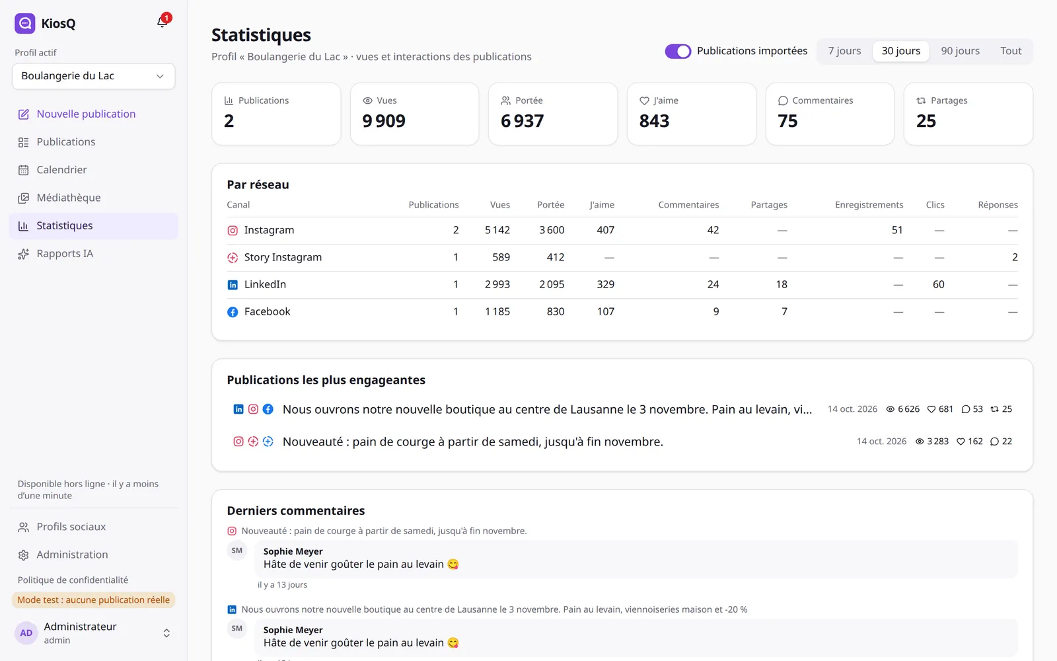Open Nouvelle publication
The width and height of the screenshot is (1057, 661).
coord(94,114)
